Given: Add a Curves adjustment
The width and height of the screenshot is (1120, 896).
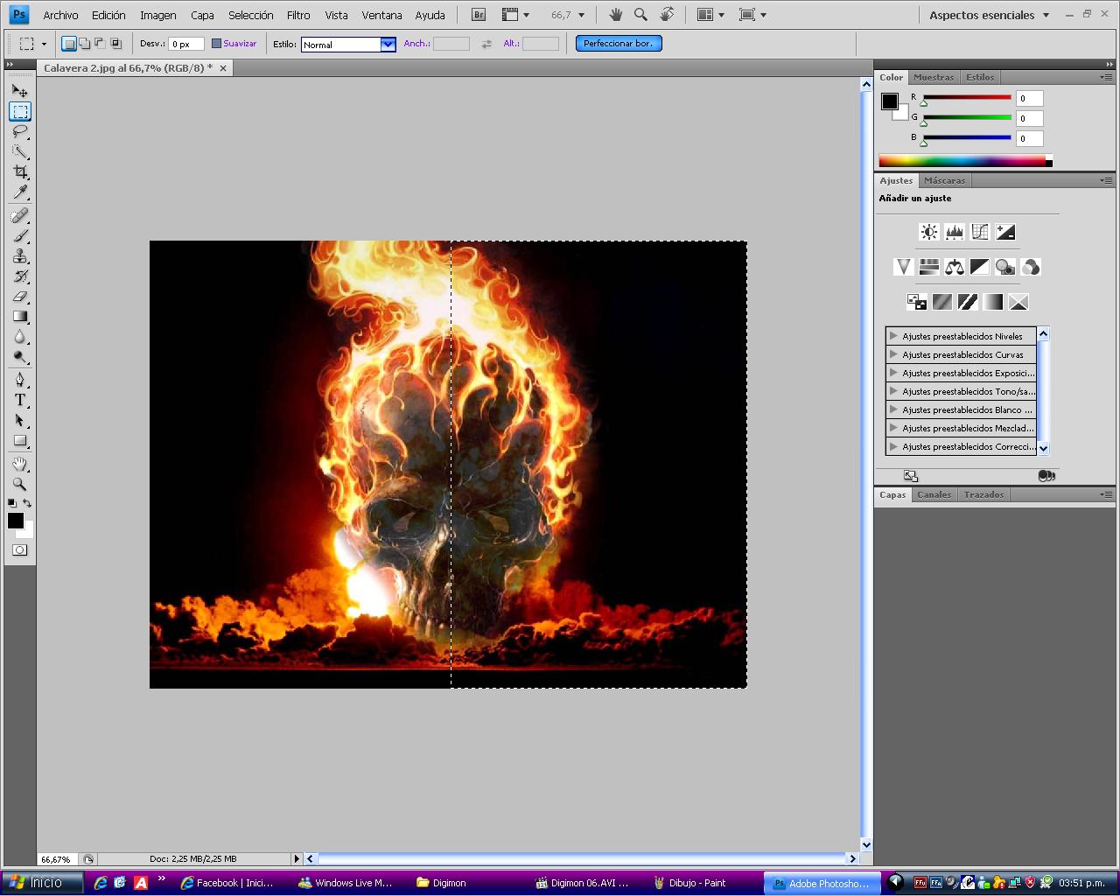Looking at the screenshot, I should tap(980, 232).
